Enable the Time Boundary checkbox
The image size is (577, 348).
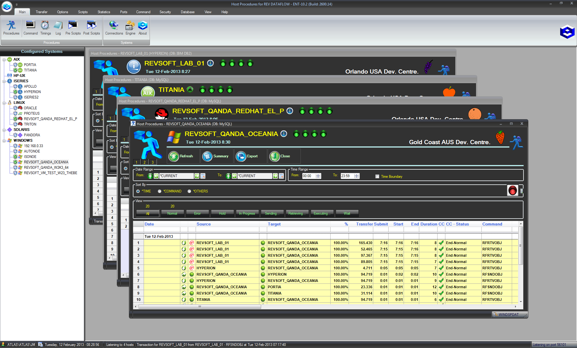point(377,177)
